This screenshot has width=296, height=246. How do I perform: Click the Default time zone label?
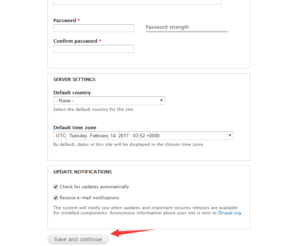coord(75,127)
